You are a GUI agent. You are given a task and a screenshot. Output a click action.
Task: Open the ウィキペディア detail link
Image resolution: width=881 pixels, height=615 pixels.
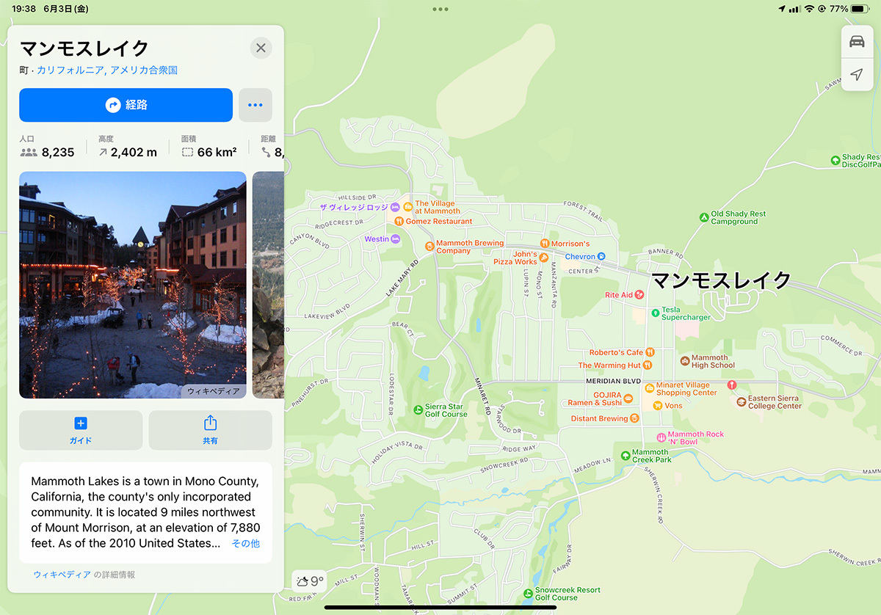point(62,575)
